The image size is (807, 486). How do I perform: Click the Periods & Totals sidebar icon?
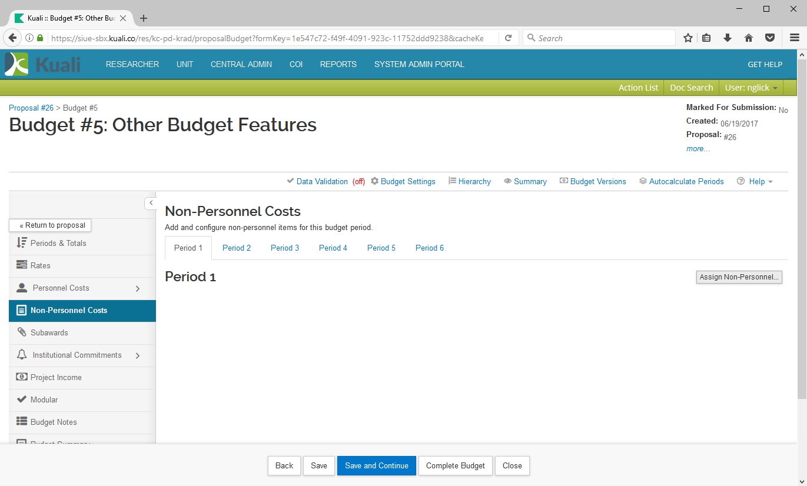point(22,242)
